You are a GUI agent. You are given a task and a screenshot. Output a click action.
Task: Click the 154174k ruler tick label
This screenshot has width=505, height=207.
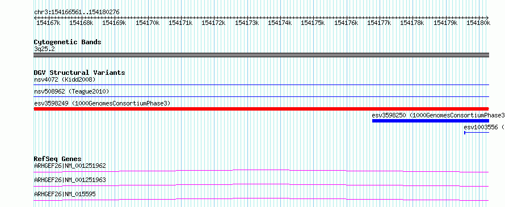click(x=280, y=23)
